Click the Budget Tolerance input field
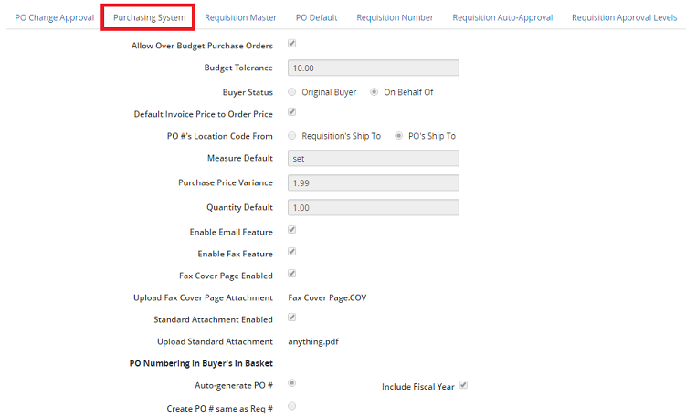The image size is (686, 417). tap(372, 68)
